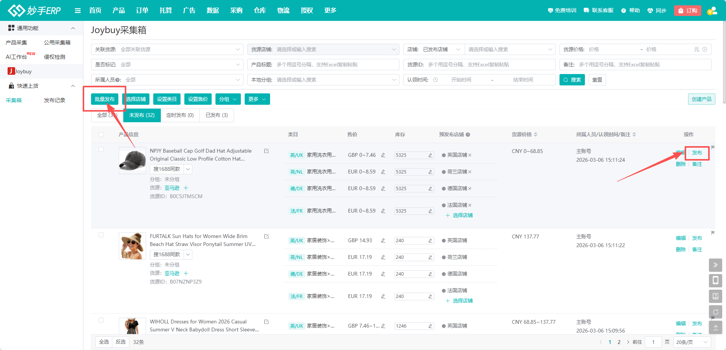Image resolution: width=726 pixels, height=350 pixels.
Task: Click the 创建产品 button
Action: pyautogui.click(x=701, y=99)
